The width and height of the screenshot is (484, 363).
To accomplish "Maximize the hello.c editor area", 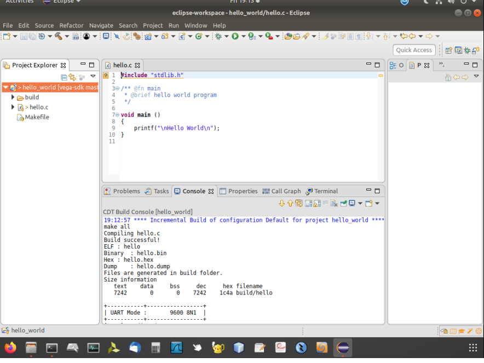I will tap(377, 65).
